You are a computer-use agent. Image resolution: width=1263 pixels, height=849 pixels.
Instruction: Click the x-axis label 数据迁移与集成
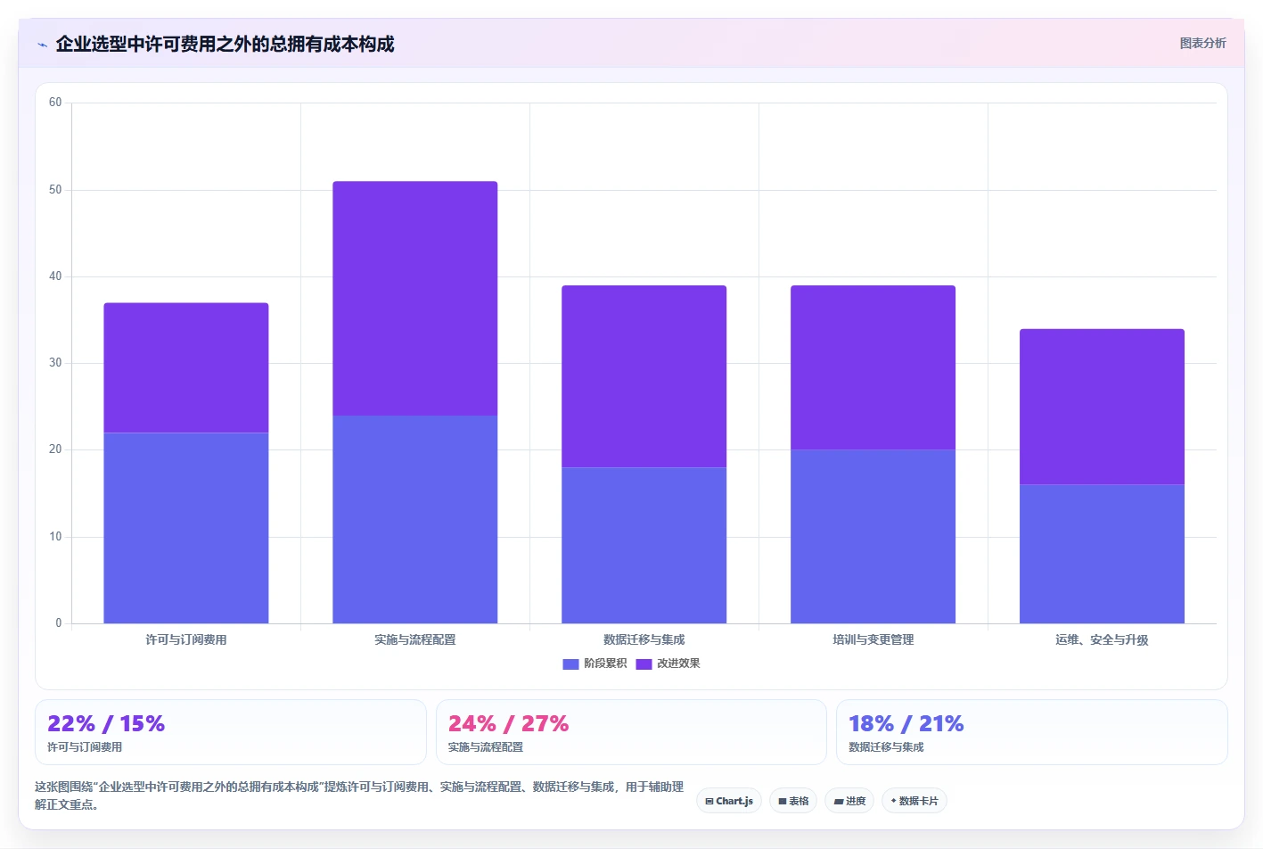coord(644,639)
